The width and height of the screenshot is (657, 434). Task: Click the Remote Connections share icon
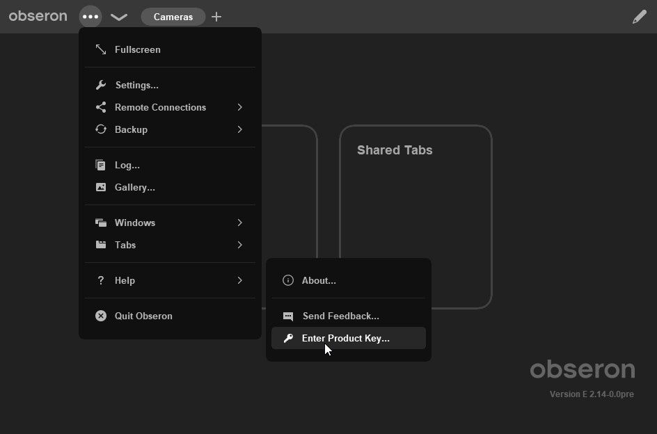[x=100, y=107]
